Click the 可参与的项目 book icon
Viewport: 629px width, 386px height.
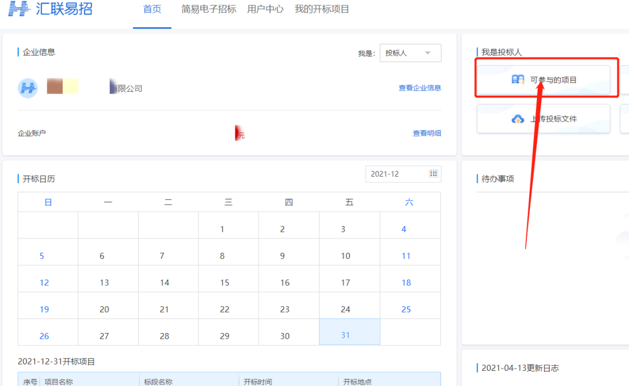[518, 80]
